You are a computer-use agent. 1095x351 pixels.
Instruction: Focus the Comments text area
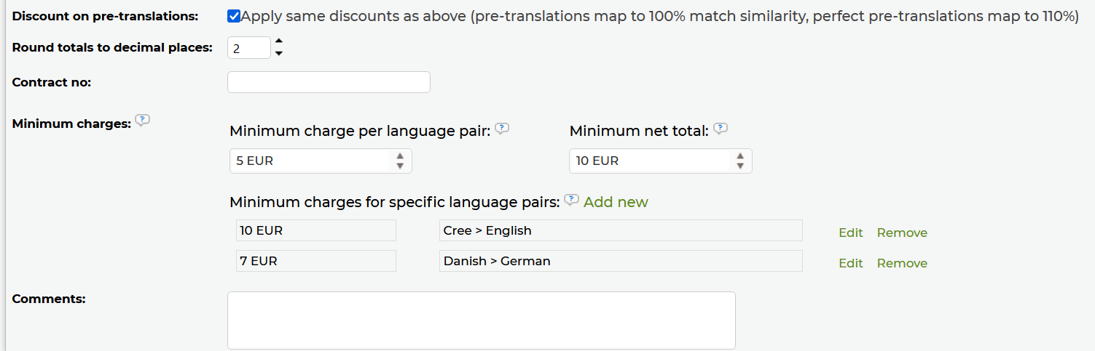(x=481, y=320)
